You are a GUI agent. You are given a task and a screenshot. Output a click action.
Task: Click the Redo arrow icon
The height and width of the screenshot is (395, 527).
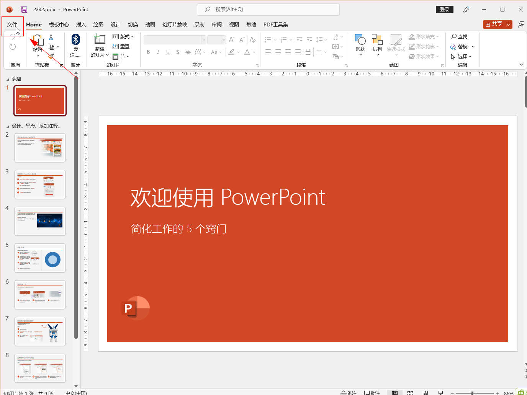[13, 47]
